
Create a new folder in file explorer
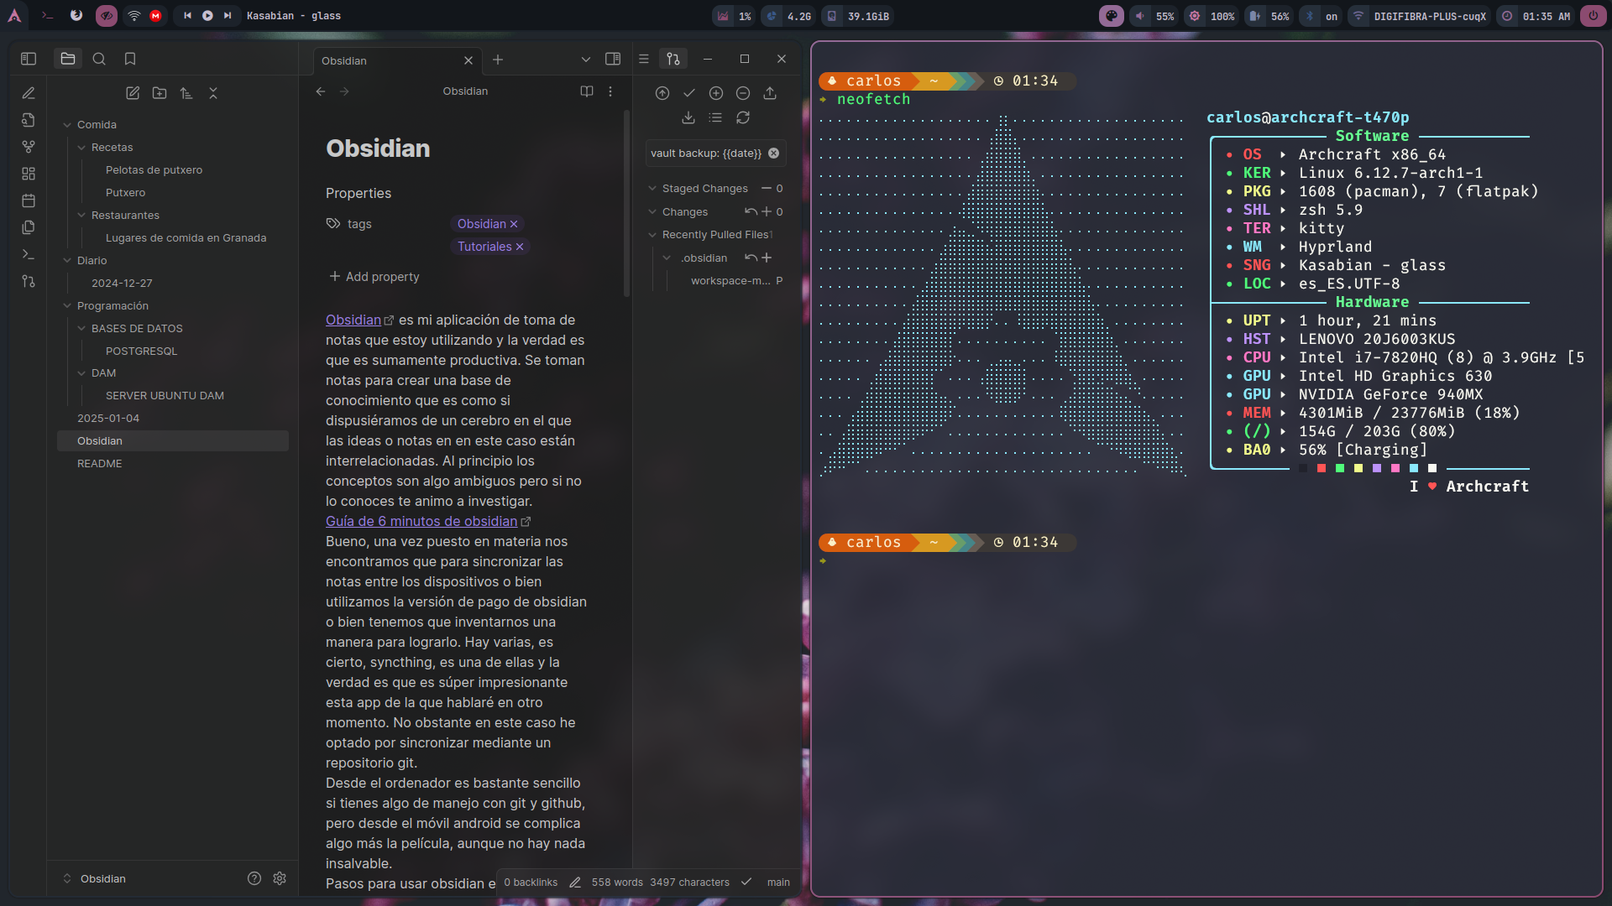pyautogui.click(x=160, y=93)
